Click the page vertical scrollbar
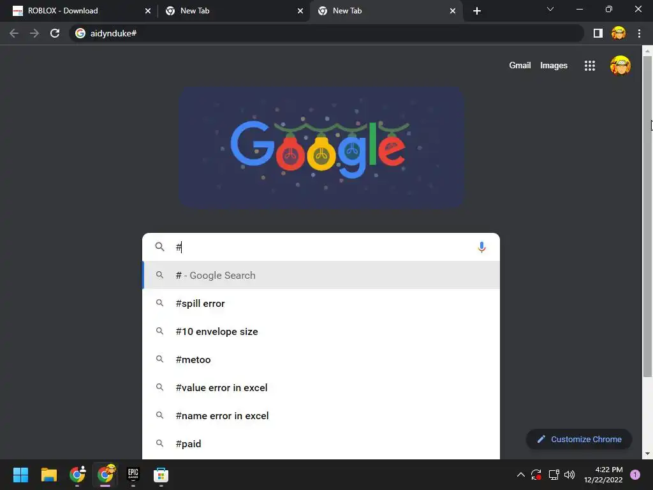653x490 pixels. click(647, 217)
